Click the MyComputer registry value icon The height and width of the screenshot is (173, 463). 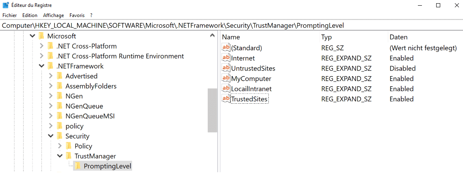[x=226, y=78]
